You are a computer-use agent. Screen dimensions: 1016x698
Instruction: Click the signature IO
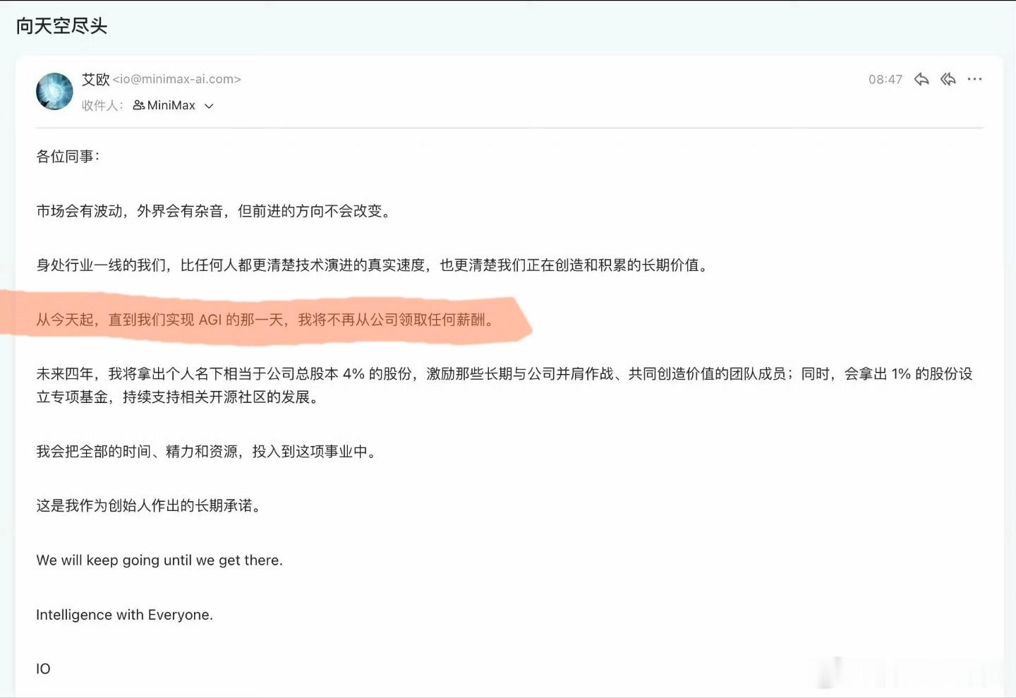[43, 669]
